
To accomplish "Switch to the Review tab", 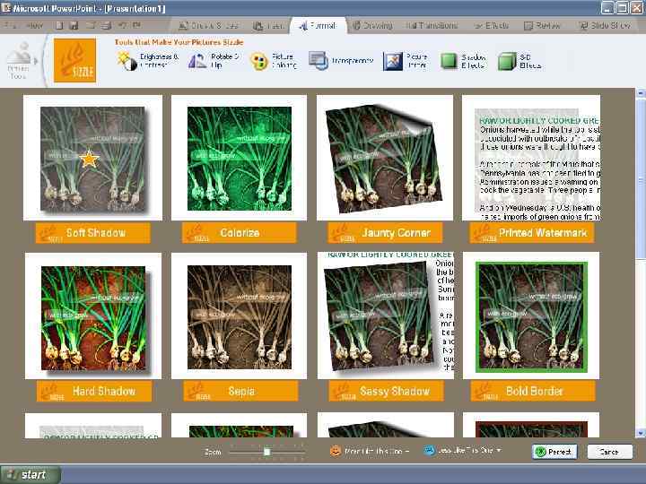I will [x=542, y=25].
